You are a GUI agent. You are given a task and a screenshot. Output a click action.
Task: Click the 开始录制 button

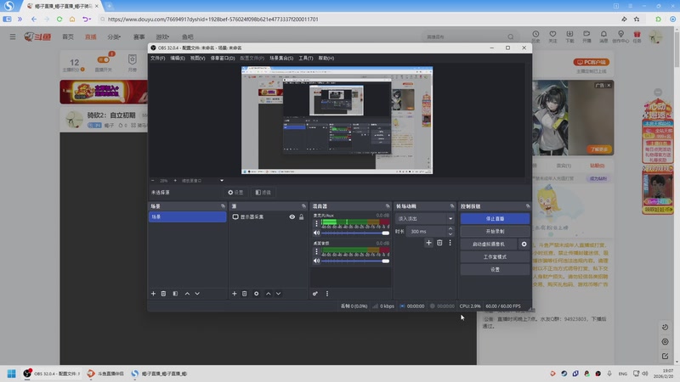pos(494,231)
